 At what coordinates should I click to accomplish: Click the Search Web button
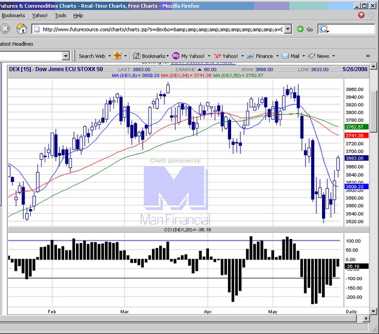pyautogui.click(x=92, y=56)
